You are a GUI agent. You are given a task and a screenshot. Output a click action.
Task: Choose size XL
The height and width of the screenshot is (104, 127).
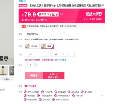click(x=56, y=55)
